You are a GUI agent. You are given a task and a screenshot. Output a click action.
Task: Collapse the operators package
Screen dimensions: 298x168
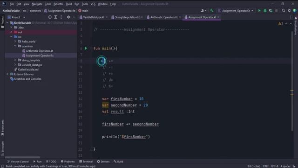point(15,46)
